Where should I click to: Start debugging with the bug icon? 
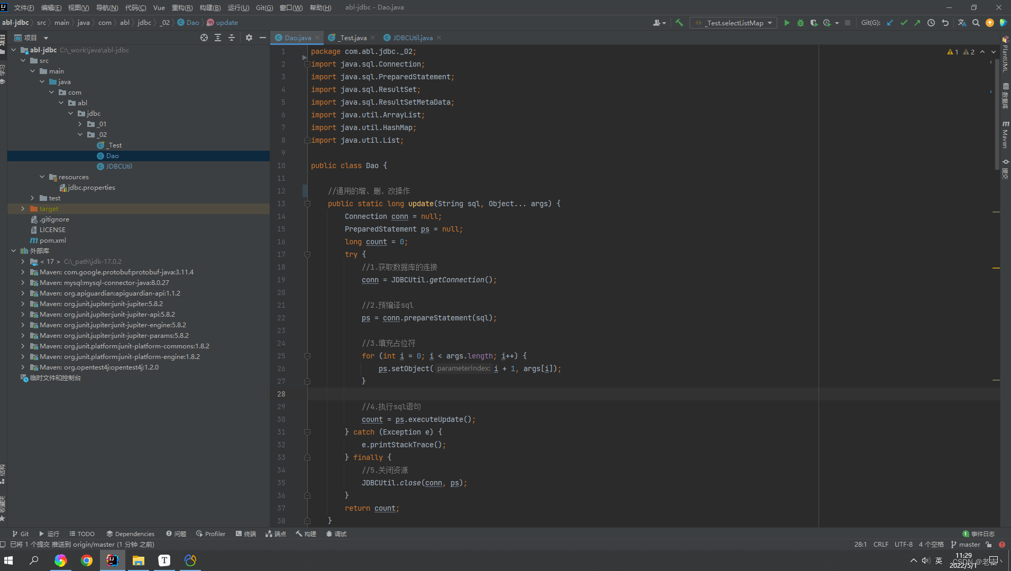pyautogui.click(x=800, y=23)
